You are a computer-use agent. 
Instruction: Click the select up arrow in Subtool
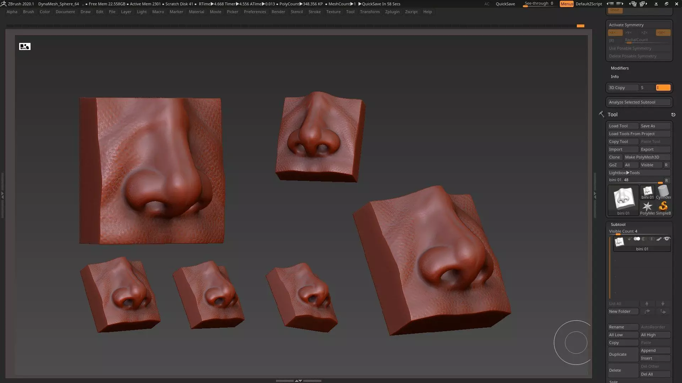647,304
